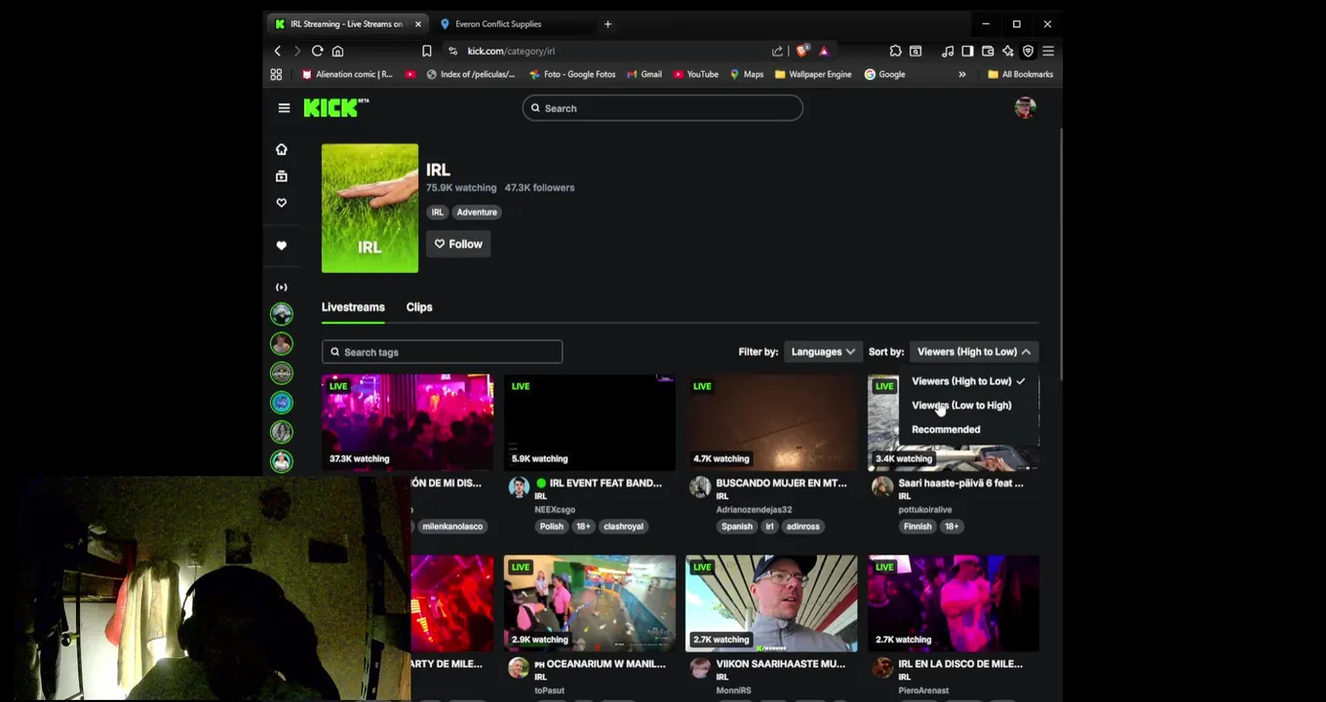Open the Alienation comic bookmark
This screenshot has width=1326, height=702.
pos(347,74)
